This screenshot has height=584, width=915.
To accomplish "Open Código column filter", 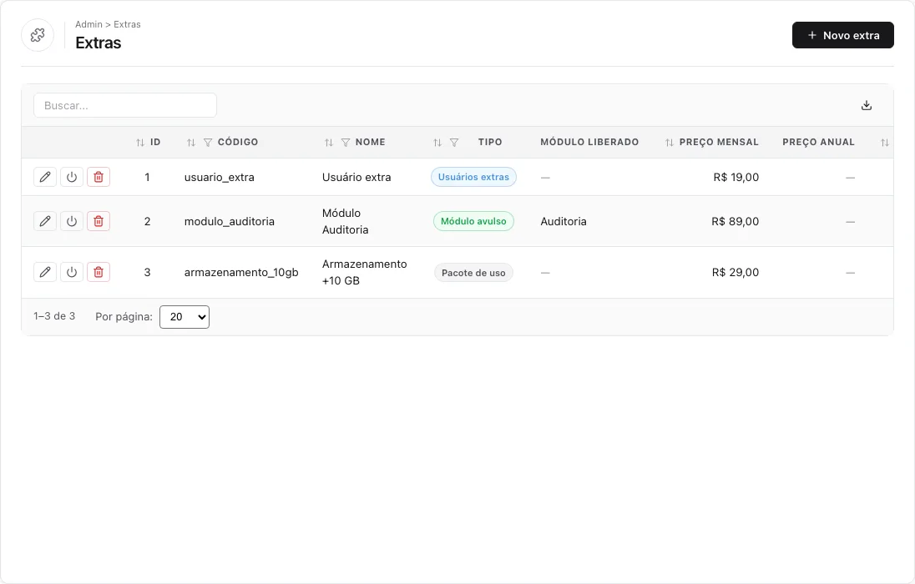I will (x=208, y=143).
